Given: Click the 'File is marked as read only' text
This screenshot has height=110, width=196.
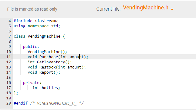Looking at the screenshot, I should point(32,9).
